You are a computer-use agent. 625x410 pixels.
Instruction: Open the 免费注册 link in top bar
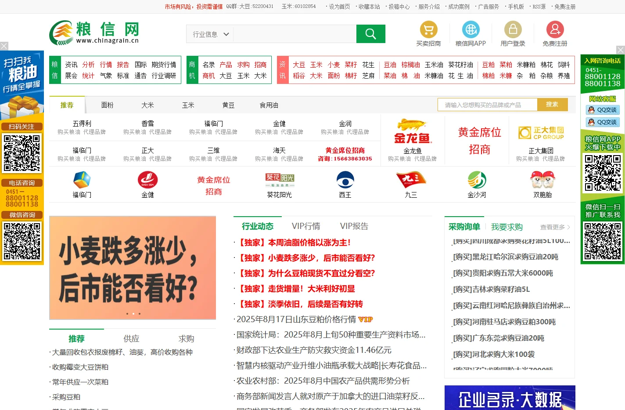click(x=565, y=7)
